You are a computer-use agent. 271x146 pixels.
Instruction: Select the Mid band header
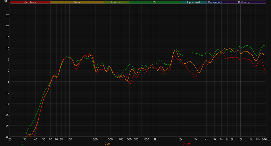(x=155, y=2)
